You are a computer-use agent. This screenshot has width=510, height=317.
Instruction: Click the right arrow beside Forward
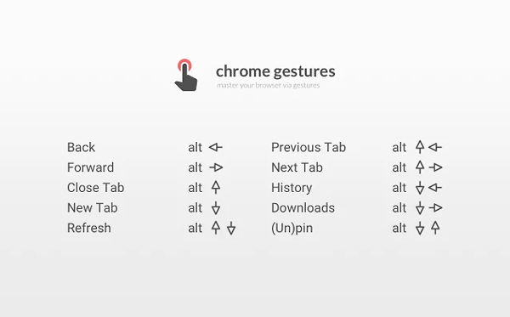(x=216, y=167)
